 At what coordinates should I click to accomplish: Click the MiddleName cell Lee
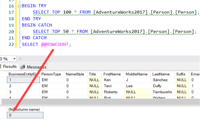click(x=137, y=86)
